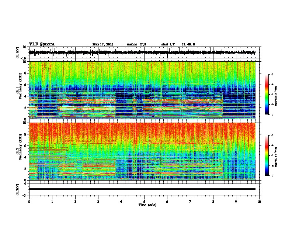Click time axis tick label "0"
This screenshot has width=292, height=226.
(x=29, y=202)
